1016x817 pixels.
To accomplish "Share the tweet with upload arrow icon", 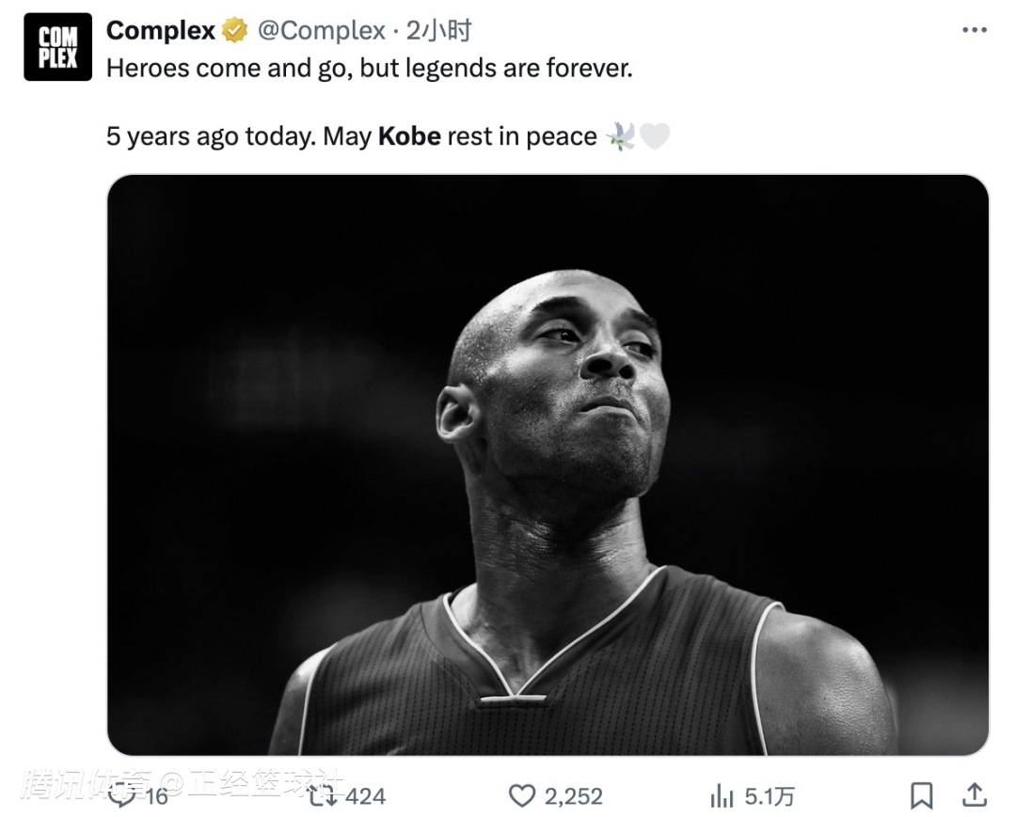I will [974, 795].
